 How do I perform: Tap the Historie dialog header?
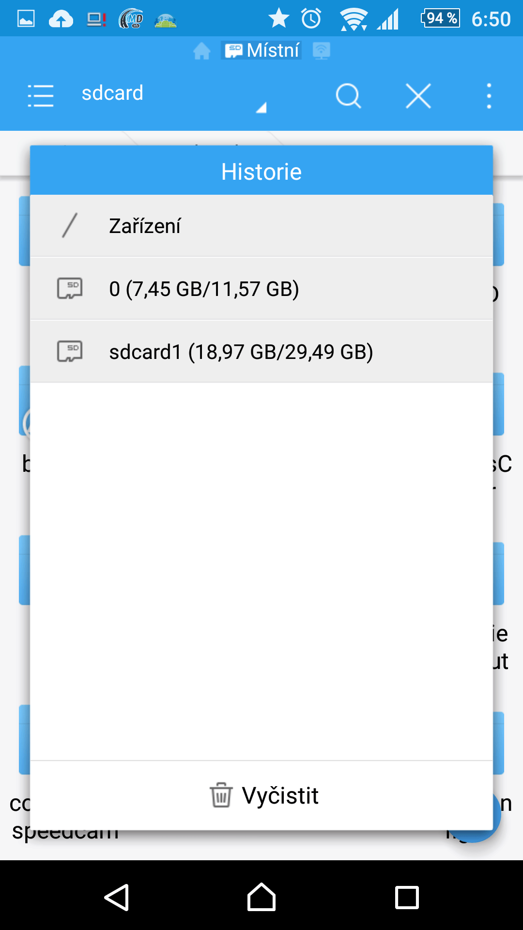coord(261,171)
